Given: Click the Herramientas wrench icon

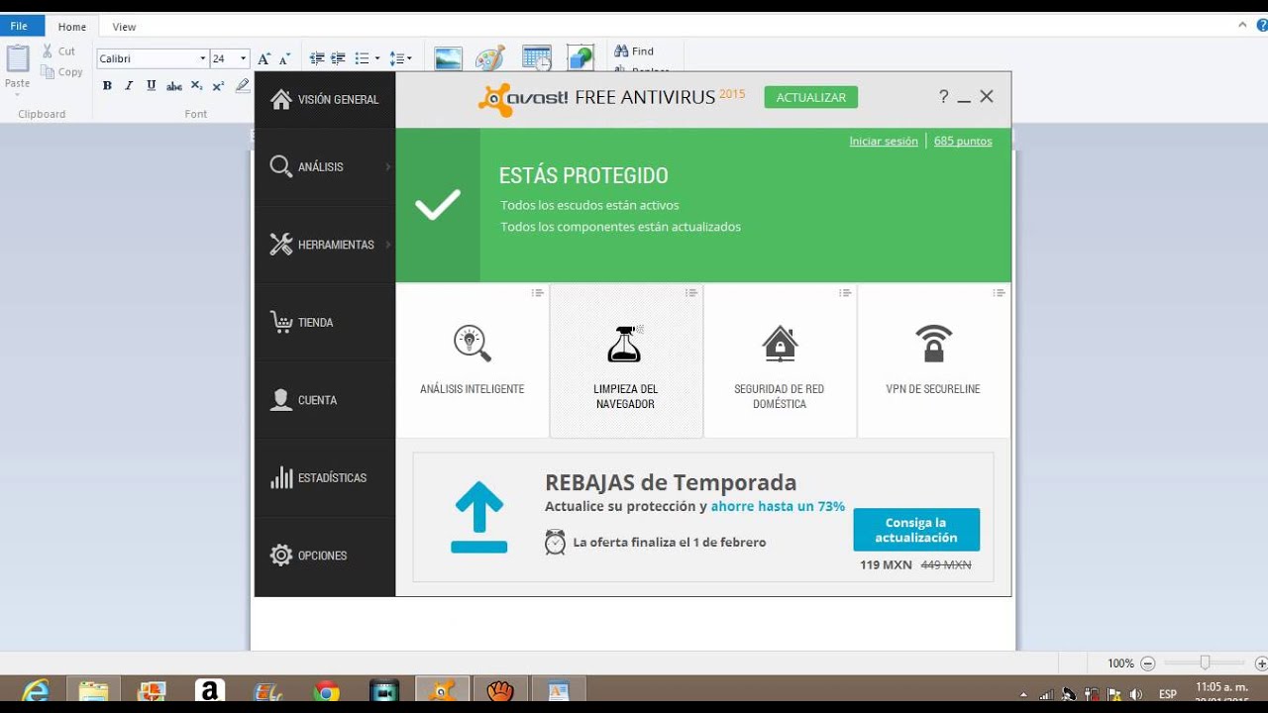Looking at the screenshot, I should (x=281, y=245).
